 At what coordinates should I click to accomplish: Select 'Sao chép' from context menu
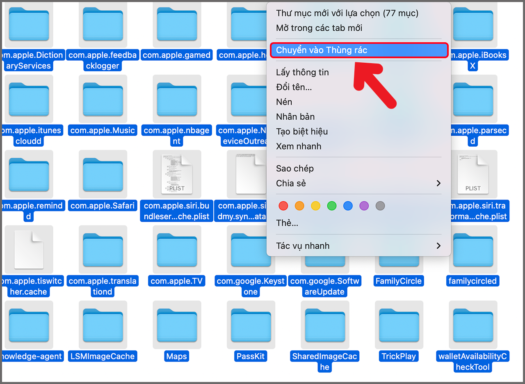(358, 168)
